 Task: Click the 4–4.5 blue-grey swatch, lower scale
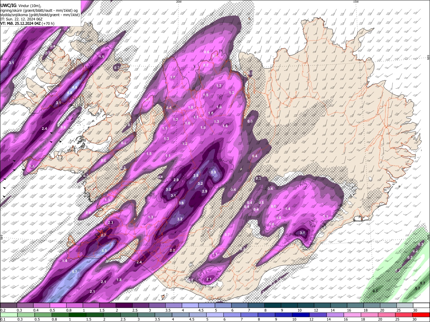tap(181, 315)
